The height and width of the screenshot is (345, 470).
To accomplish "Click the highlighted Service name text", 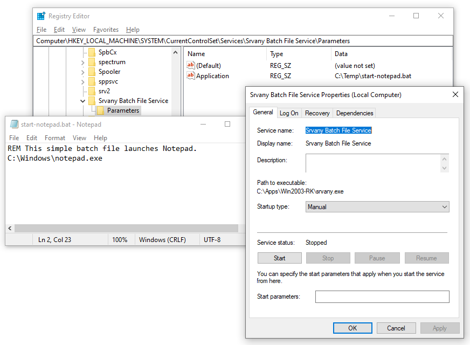I will 338,130.
